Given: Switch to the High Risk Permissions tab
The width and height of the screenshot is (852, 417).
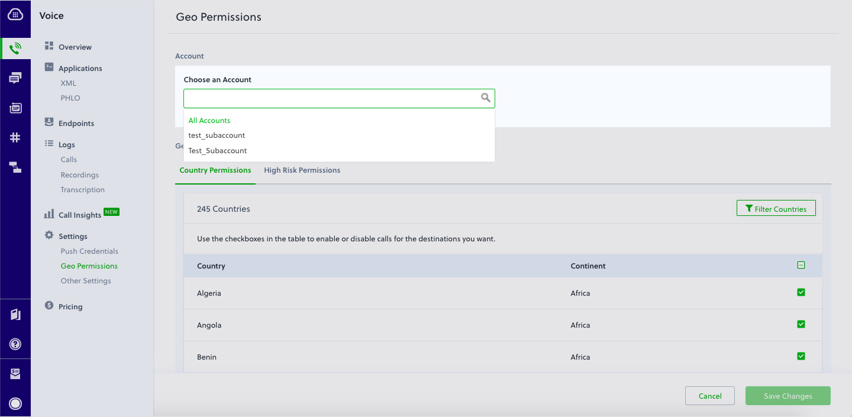Looking at the screenshot, I should point(302,170).
